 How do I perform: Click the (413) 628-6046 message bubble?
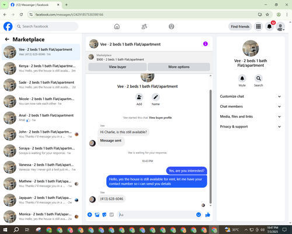112,199
